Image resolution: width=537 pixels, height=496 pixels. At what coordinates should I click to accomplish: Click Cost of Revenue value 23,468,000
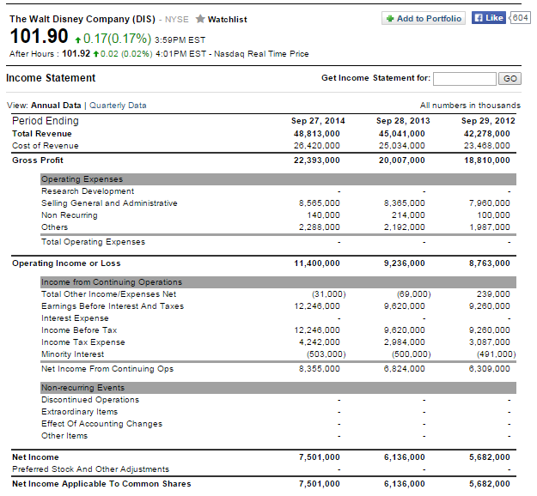click(x=487, y=146)
